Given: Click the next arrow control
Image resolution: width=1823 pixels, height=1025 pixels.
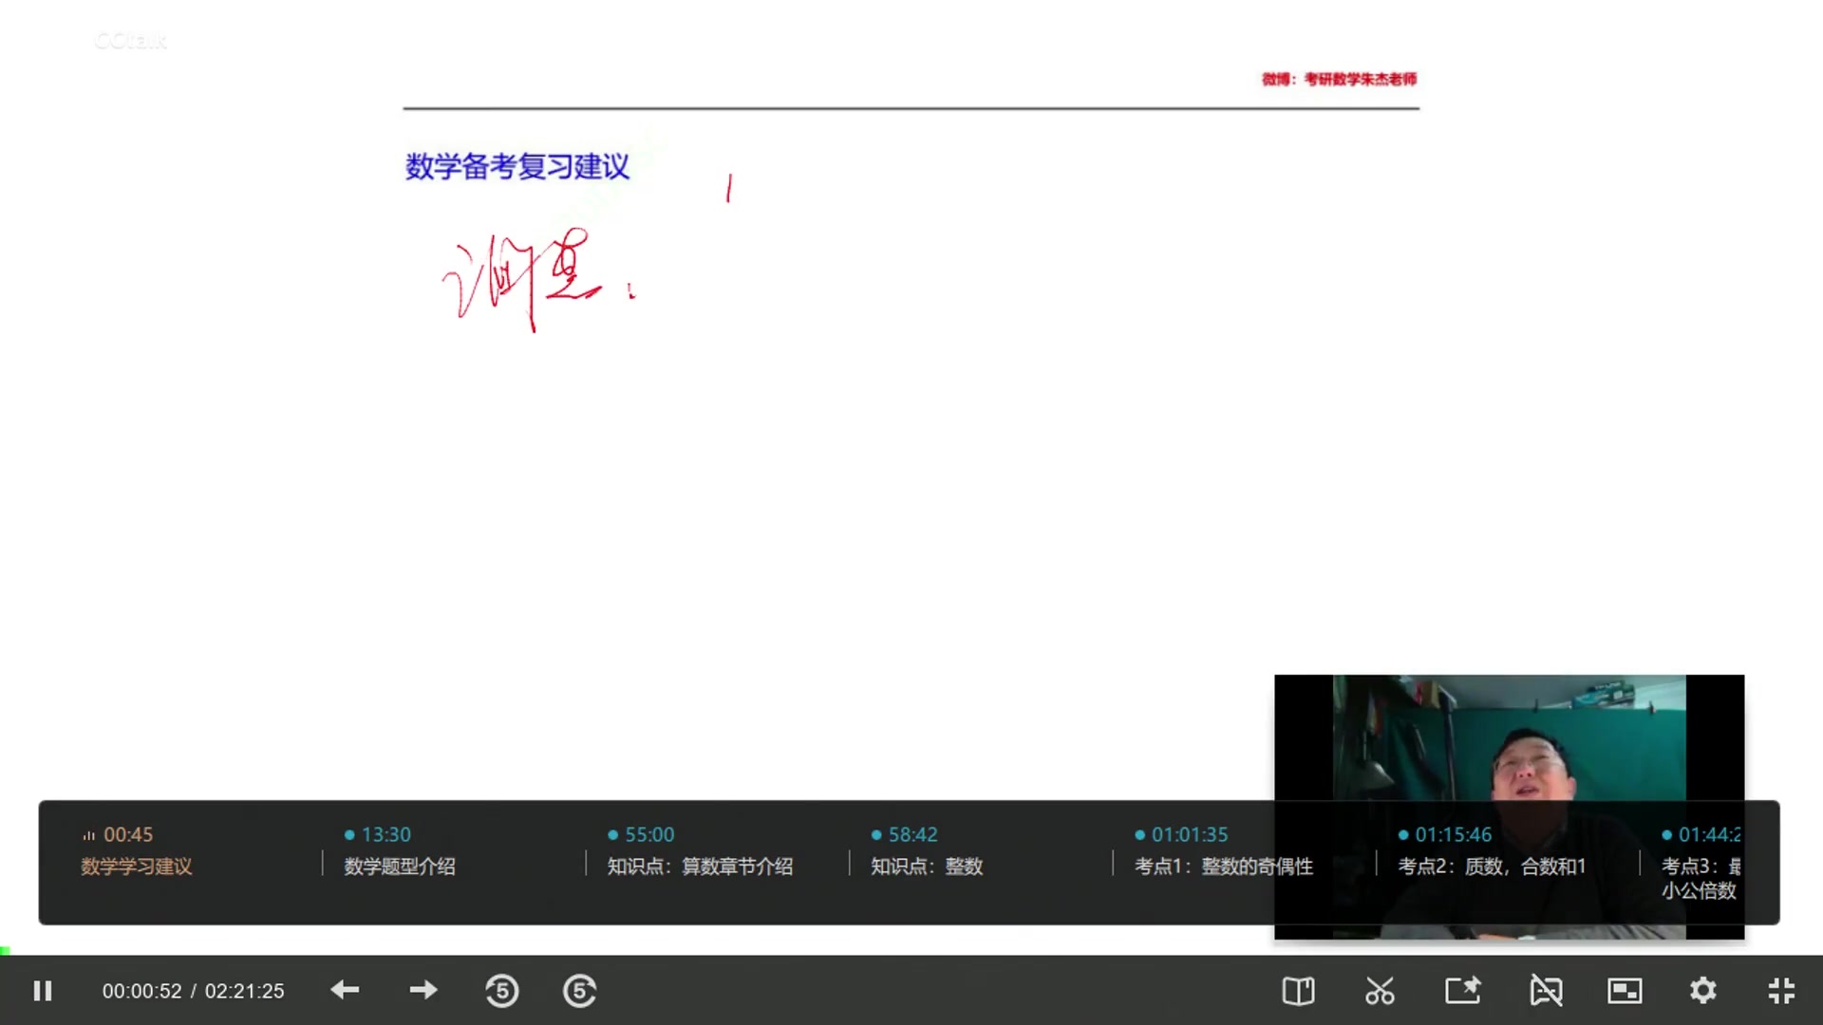Looking at the screenshot, I should tap(423, 990).
